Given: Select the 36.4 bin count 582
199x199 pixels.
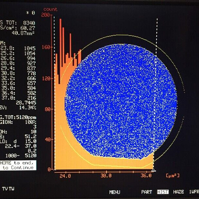Looking at the screenshot, I should [32, 93].
